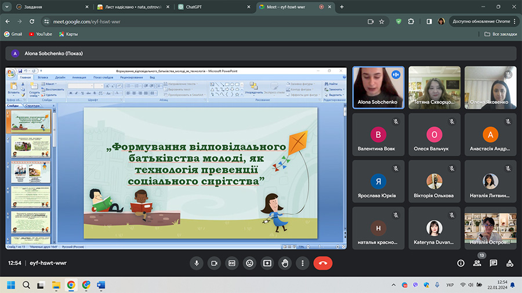Open the meeting details info icon
Image resolution: width=522 pixels, height=293 pixels.
click(461, 263)
